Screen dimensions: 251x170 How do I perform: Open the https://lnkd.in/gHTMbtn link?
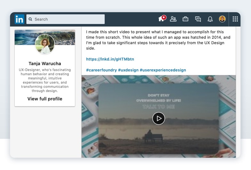click(110, 59)
